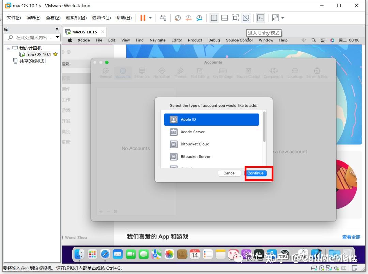Open the VMware 选项卡(T) menu

tap(101, 18)
